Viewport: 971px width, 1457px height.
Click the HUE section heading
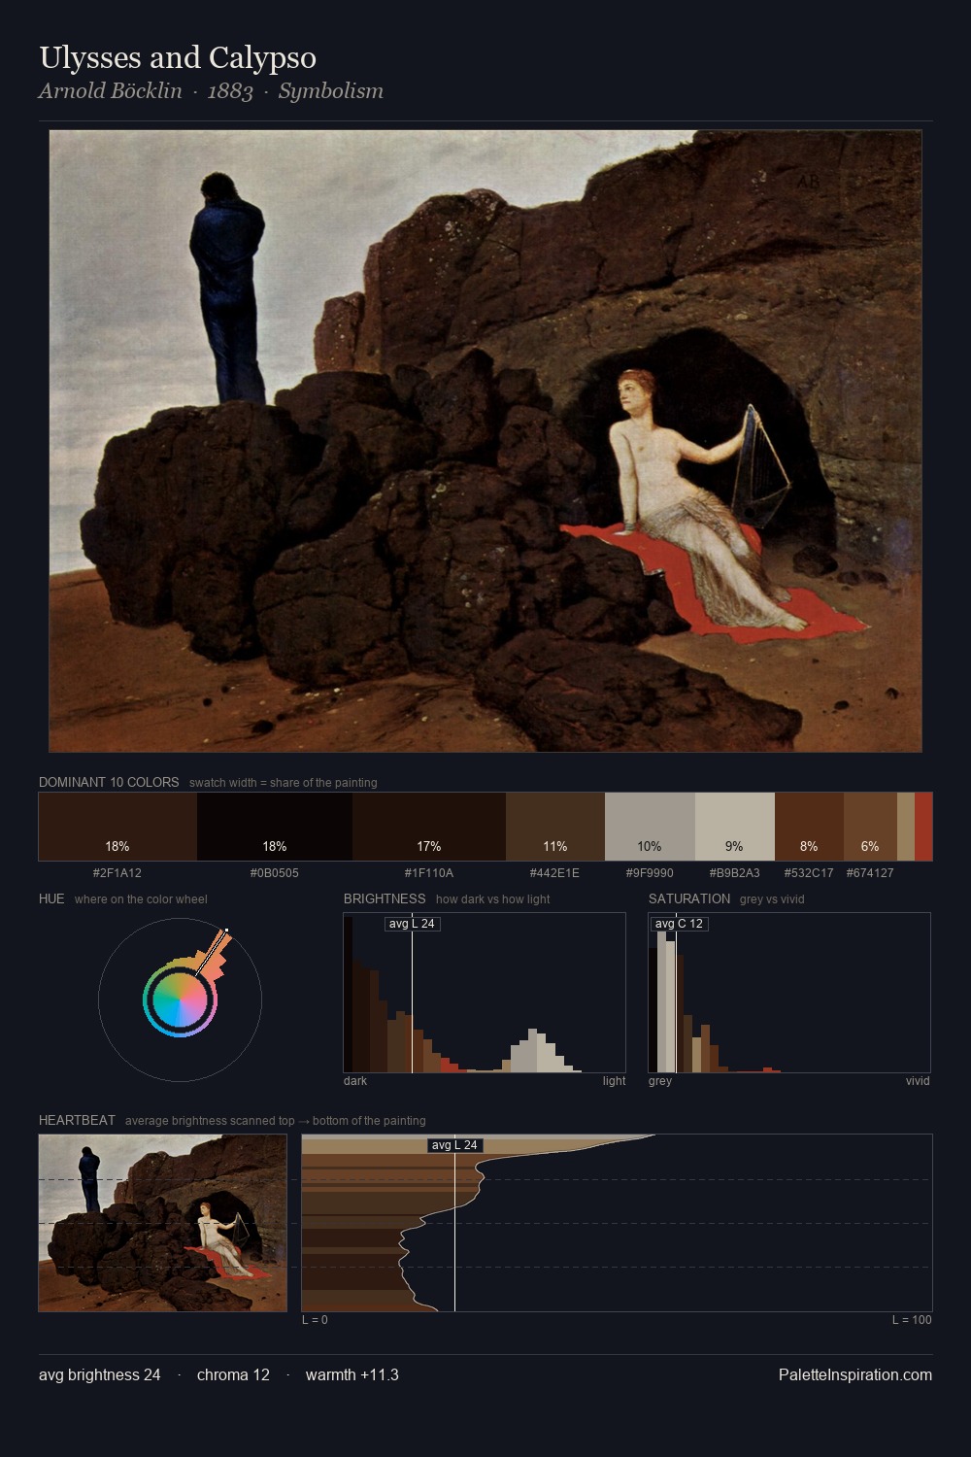click(51, 898)
